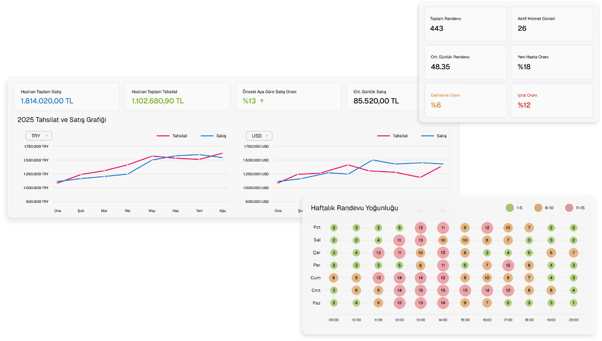This screenshot has height=341, width=602.
Task: Click the Cumartesi 13:00 bubble showing 15
Action: pyautogui.click(x=421, y=290)
